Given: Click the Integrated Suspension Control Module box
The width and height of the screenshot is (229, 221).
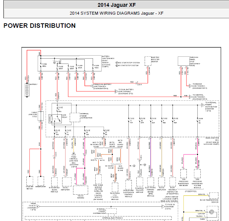Looking at the screenshot, I should click(129, 185).
